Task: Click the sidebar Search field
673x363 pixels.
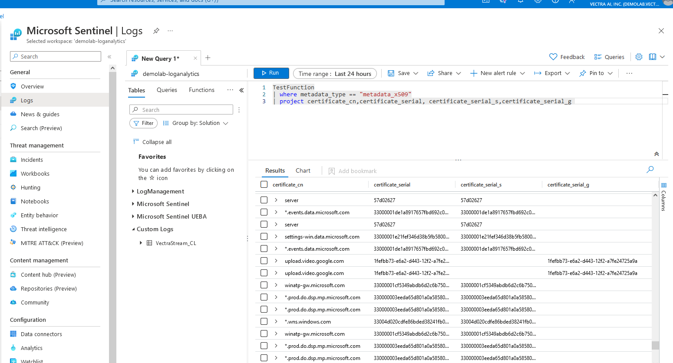Action: tap(56, 56)
